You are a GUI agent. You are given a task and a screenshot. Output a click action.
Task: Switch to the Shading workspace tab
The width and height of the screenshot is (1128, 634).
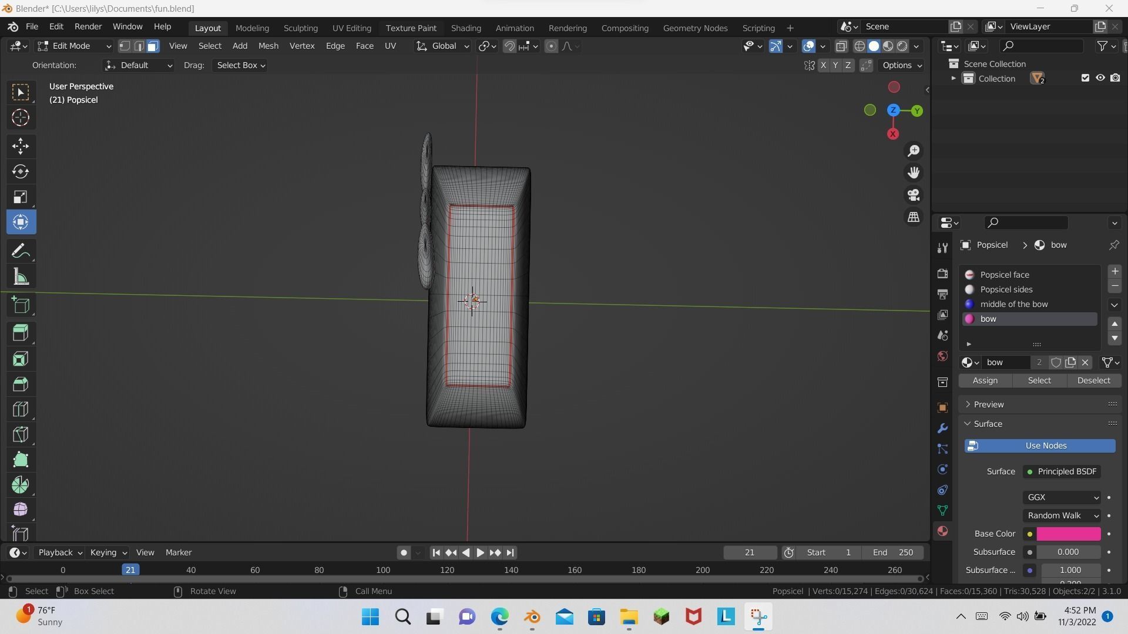pos(466,28)
